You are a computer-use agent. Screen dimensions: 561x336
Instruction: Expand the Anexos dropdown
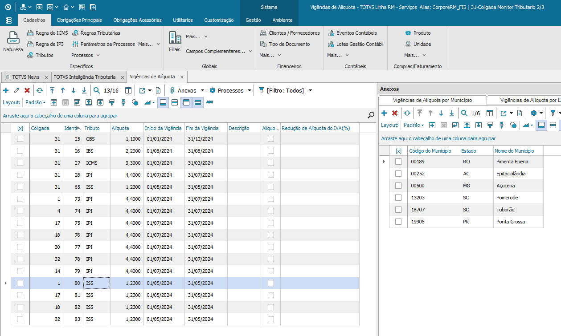pyautogui.click(x=202, y=90)
